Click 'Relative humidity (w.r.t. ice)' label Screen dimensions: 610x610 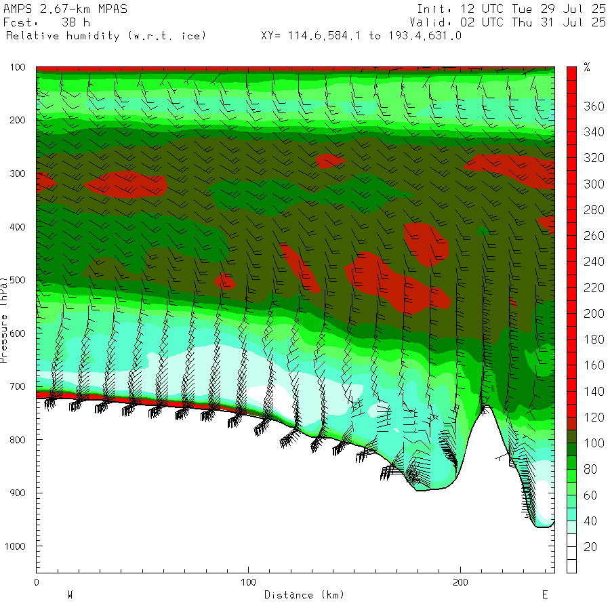click(x=106, y=36)
